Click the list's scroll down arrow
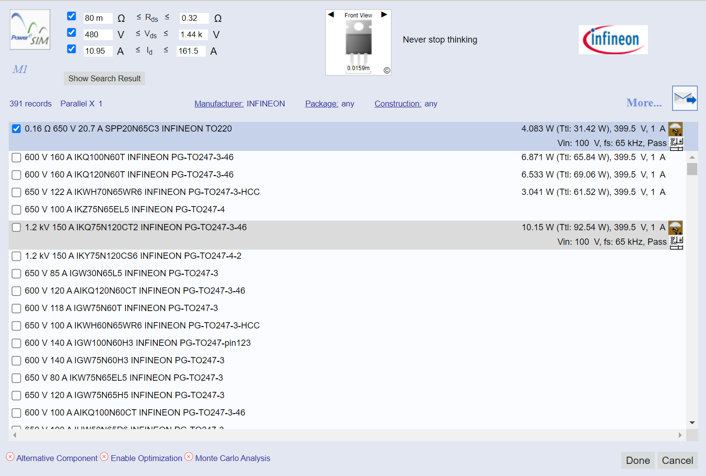This screenshot has height=476, width=706. [x=692, y=423]
